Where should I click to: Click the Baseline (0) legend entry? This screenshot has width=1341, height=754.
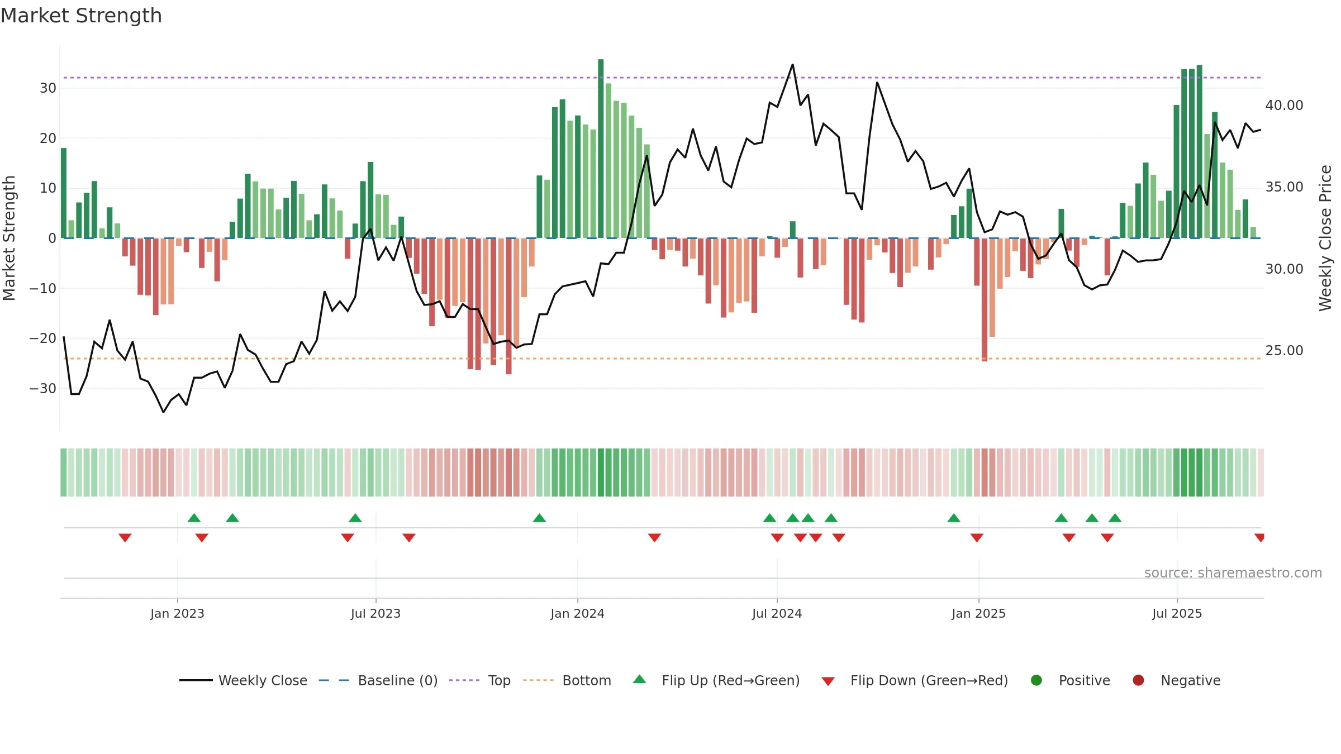coord(378,680)
